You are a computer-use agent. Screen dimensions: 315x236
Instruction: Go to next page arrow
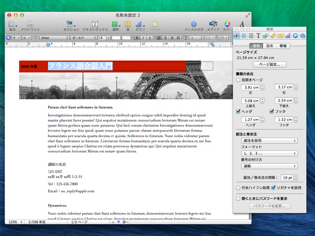pos(119,222)
